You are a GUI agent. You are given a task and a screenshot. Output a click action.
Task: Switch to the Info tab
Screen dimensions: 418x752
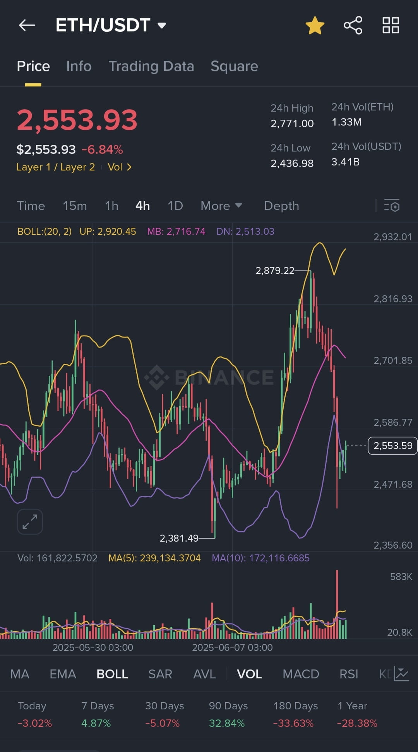pos(79,66)
